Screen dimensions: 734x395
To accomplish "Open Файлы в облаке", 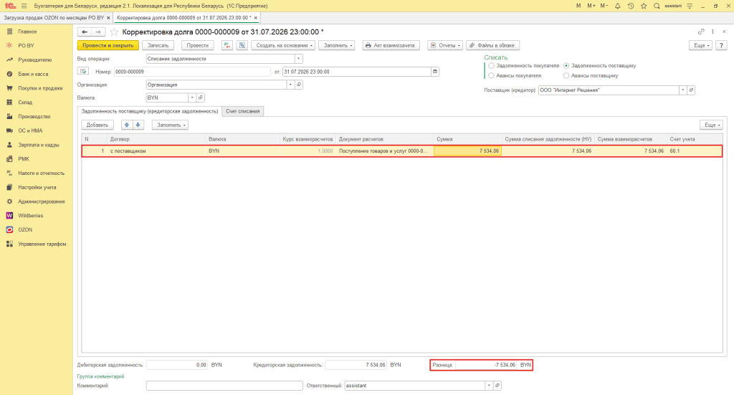I will (493, 45).
